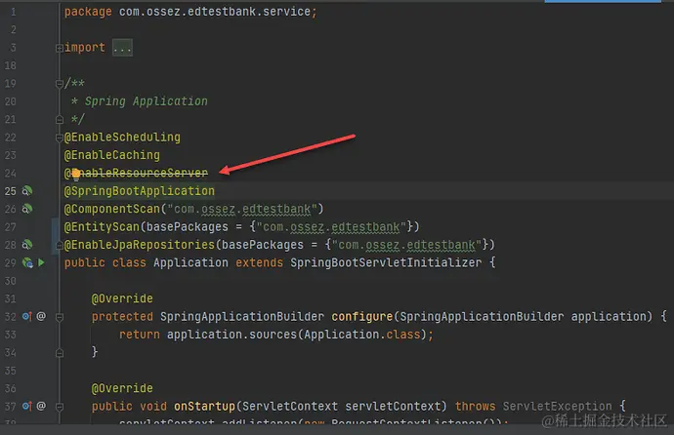Click the @EntityScan annotation

(x=102, y=226)
